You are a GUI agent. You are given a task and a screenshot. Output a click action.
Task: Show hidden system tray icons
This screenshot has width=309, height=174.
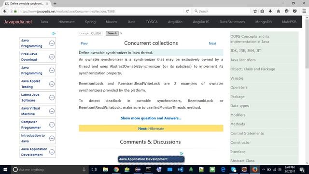point(263,170)
